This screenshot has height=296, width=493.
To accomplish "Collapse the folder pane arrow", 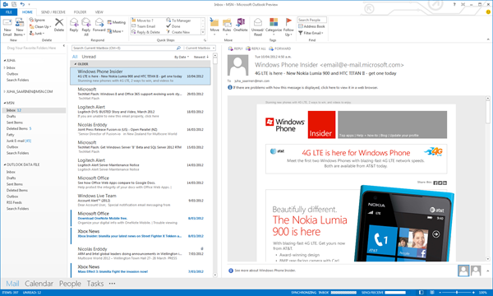I will (64, 46).
